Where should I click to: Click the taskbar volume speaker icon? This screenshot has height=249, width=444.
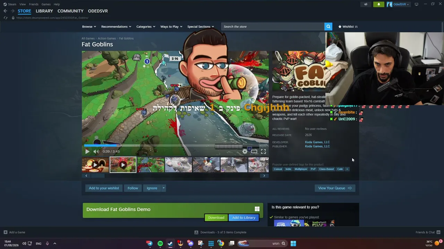tap(24, 243)
